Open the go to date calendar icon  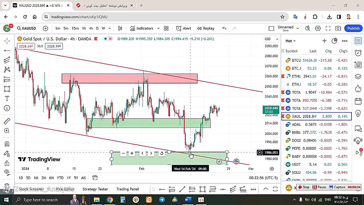point(95,178)
